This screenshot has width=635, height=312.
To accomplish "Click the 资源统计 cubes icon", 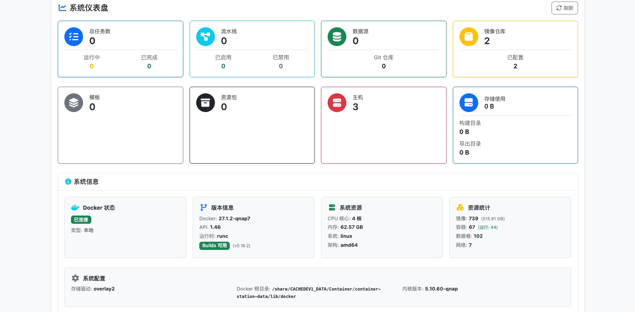I will coord(460,207).
